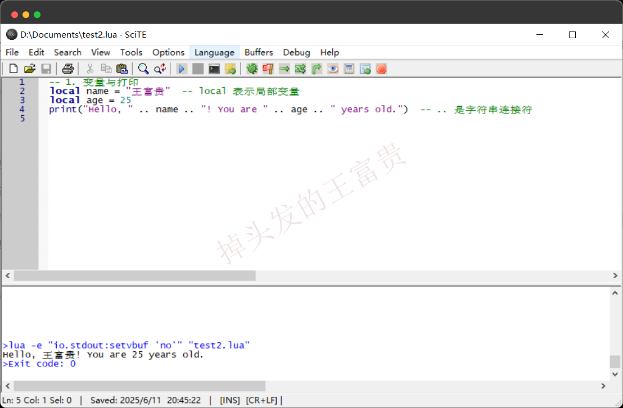The width and height of the screenshot is (623, 408).
Task: Stop debugging with the red stop icon
Action: (381, 69)
